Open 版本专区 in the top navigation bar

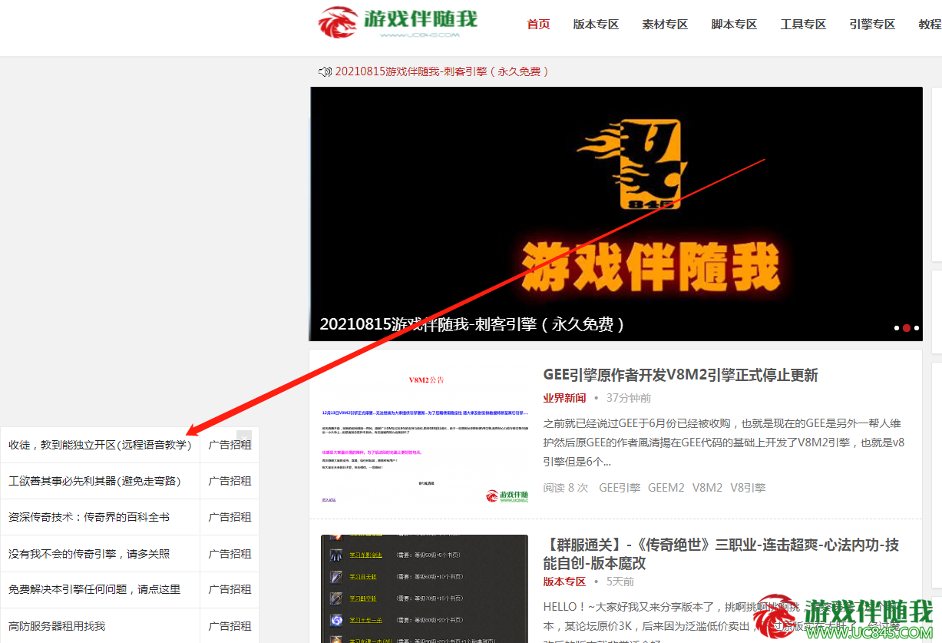pos(596,25)
